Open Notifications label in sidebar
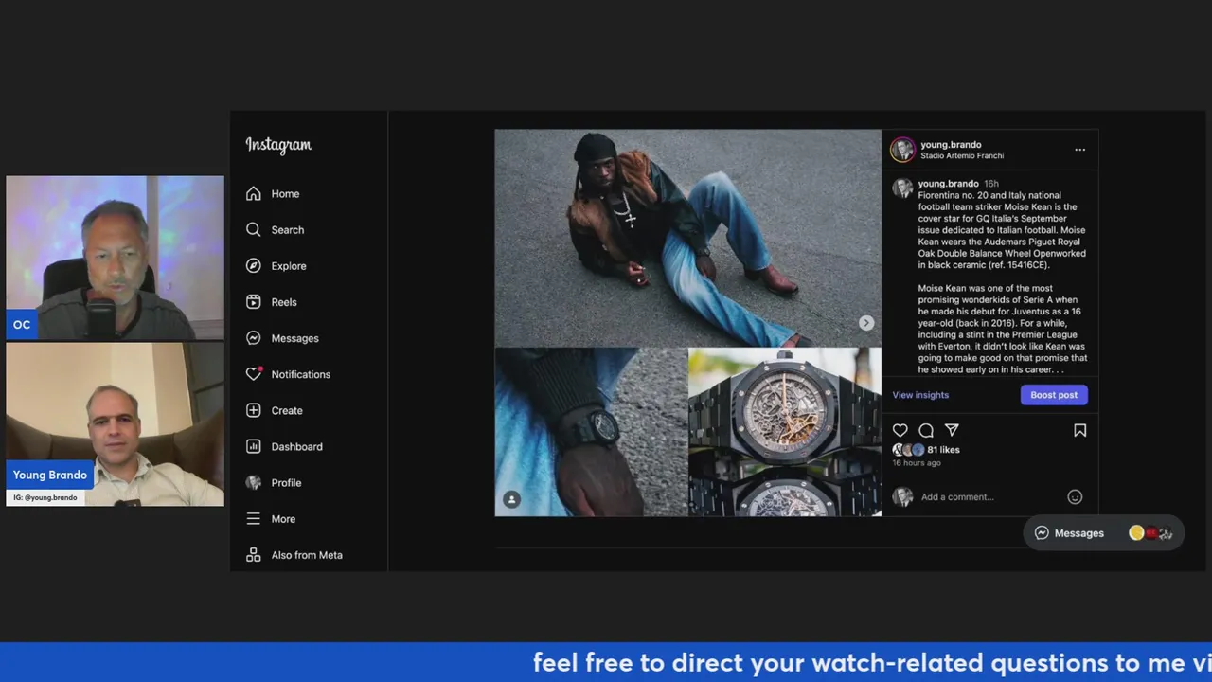This screenshot has height=682, width=1212. 301,374
